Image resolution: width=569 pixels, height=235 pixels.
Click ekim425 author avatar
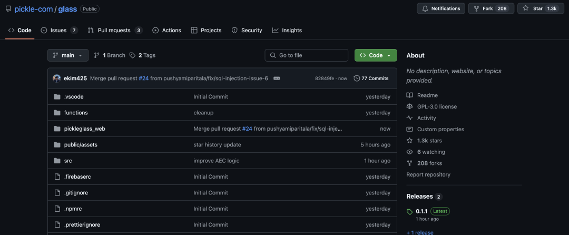pos(56,79)
